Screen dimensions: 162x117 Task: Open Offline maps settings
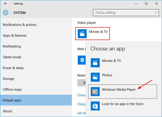(12, 90)
